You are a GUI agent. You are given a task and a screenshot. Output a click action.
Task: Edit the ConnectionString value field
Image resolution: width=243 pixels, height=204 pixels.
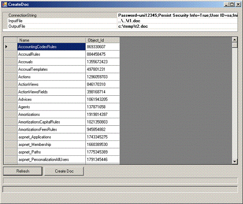pos(177,15)
